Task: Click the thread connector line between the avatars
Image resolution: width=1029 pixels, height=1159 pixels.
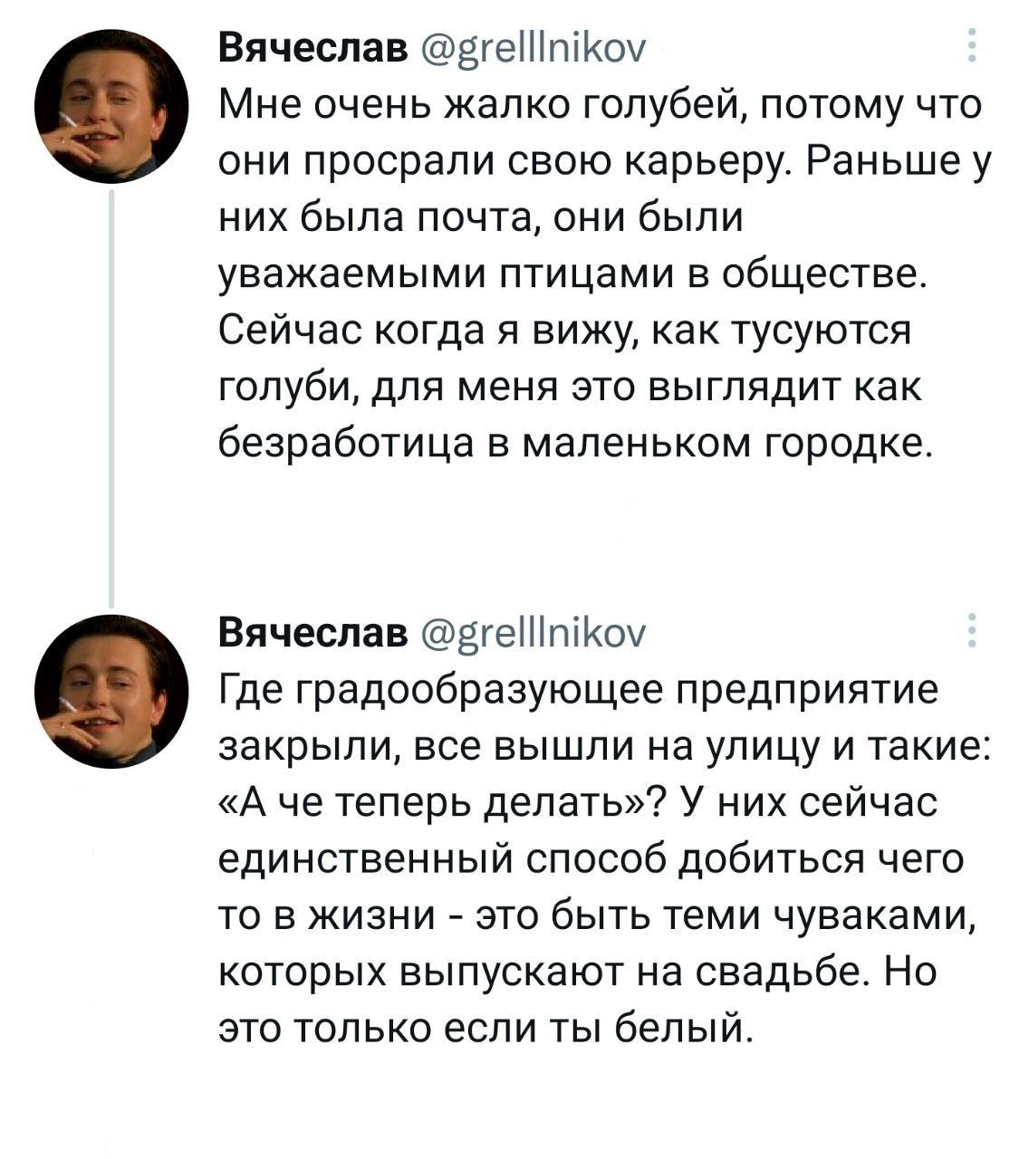Action: click(111, 389)
